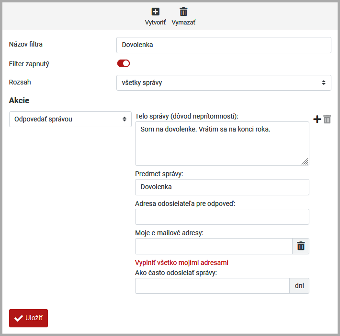Click Vyplniť všetko mojimi adresami link
This screenshot has width=340, height=336.
pyautogui.click(x=181, y=263)
